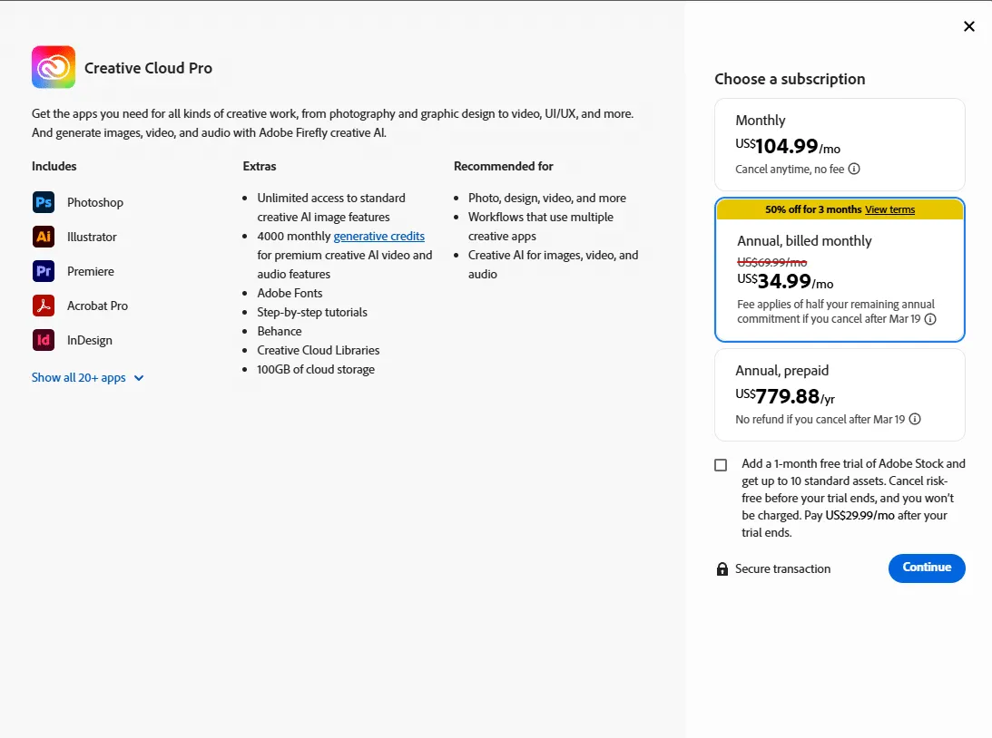Click the Acrobat Pro app icon
992x738 pixels.
tap(43, 306)
